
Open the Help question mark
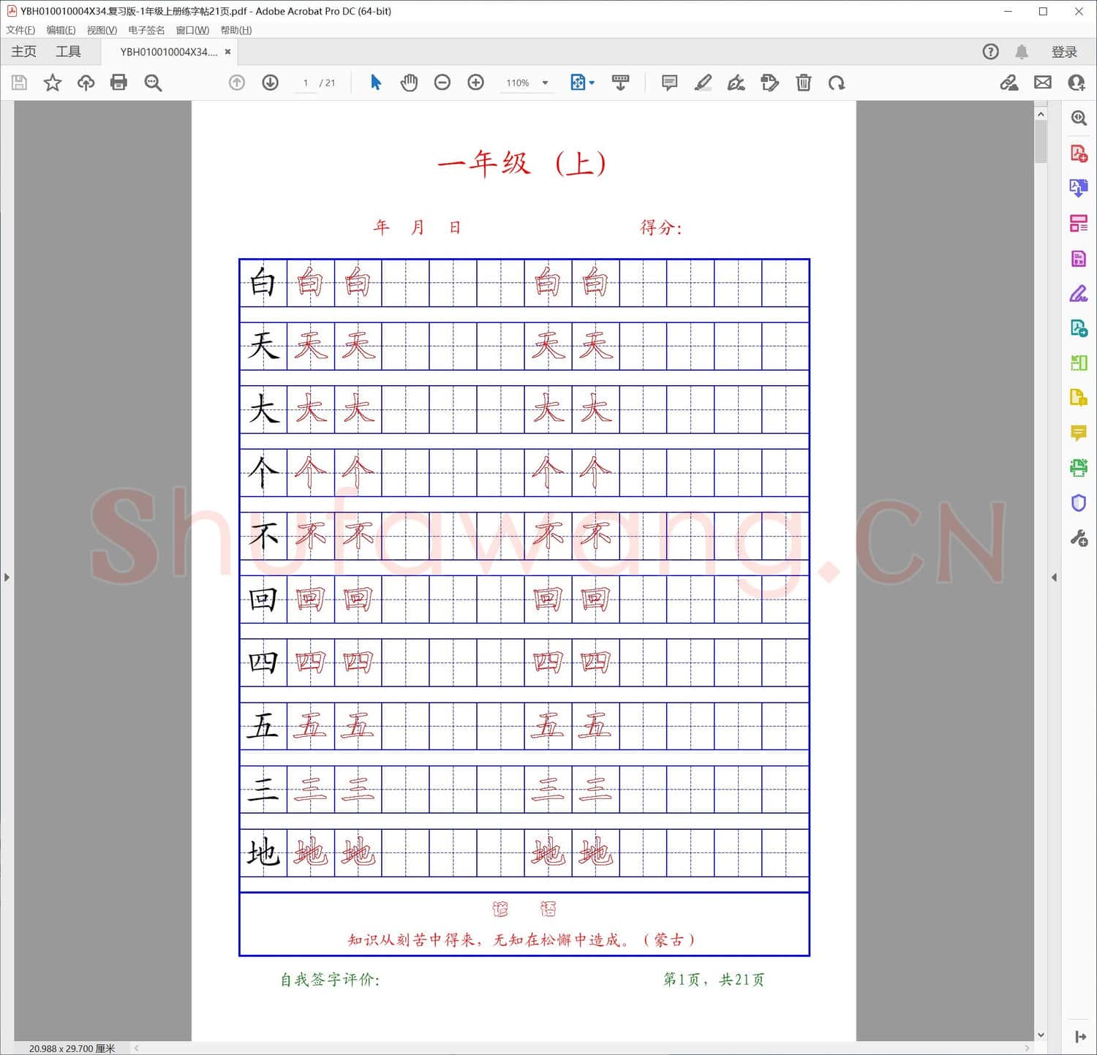coord(990,52)
